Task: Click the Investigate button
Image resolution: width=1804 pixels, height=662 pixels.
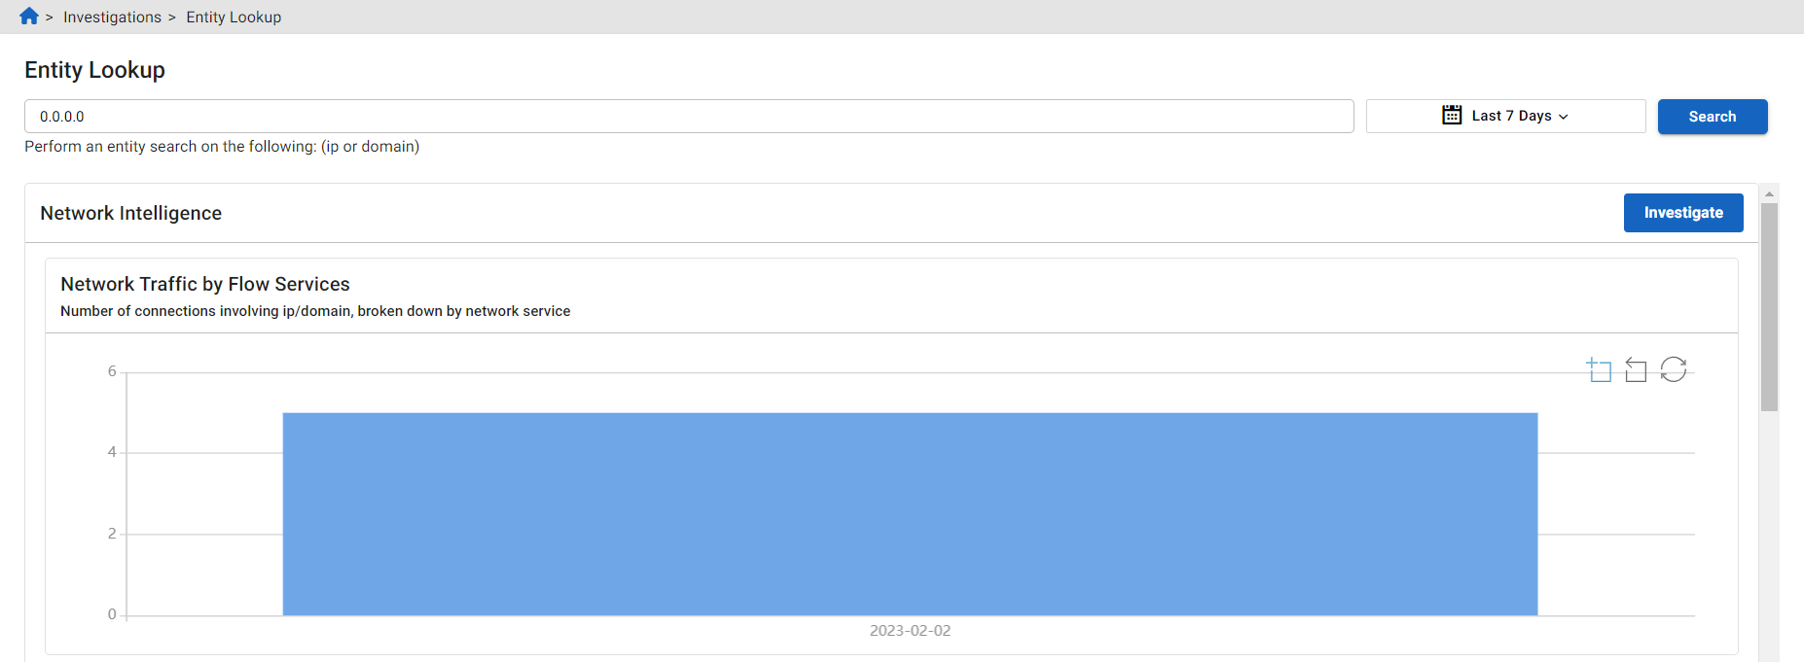Action: tap(1683, 212)
